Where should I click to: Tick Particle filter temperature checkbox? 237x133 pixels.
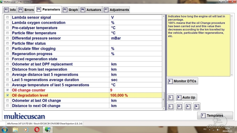pyautogui.click(x=8, y=33)
